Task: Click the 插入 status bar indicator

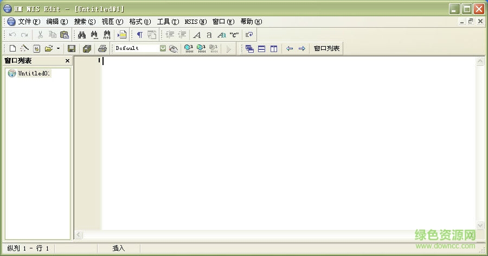Action: [x=119, y=248]
